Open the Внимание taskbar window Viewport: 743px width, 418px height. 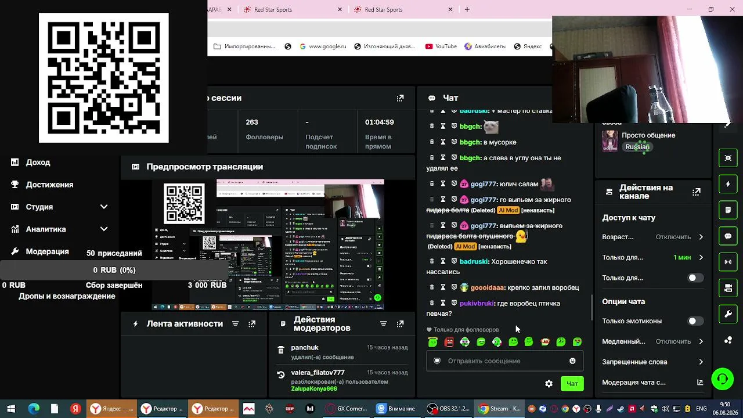(x=396, y=409)
